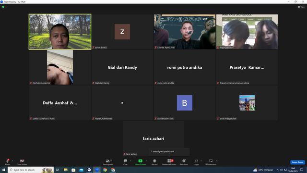Select the Gial dan Randy tile
The height and width of the screenshot is (173, 307).
(122, 67)
